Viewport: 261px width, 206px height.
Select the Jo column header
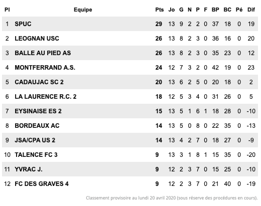point(172,10)
